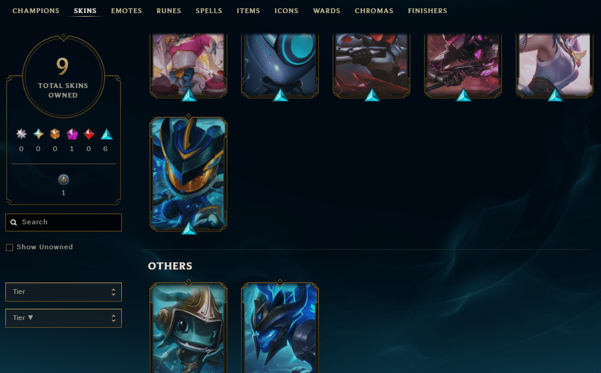Click the legacy skins badge icon
This screenshot has width=601, height=373.
coord(64,179)
